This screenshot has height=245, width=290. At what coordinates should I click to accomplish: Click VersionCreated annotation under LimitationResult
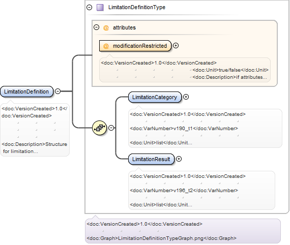pos(188,176)
